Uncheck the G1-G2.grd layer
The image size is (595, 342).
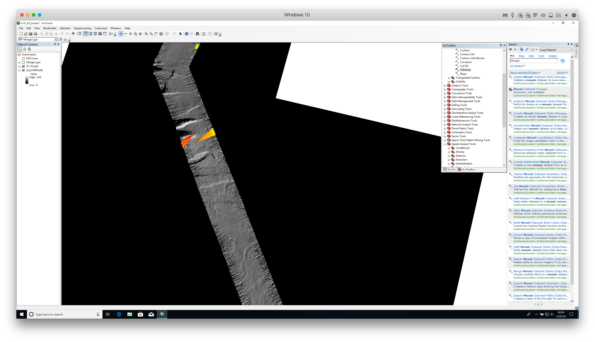pyautogui.click(x=23, y=66)
